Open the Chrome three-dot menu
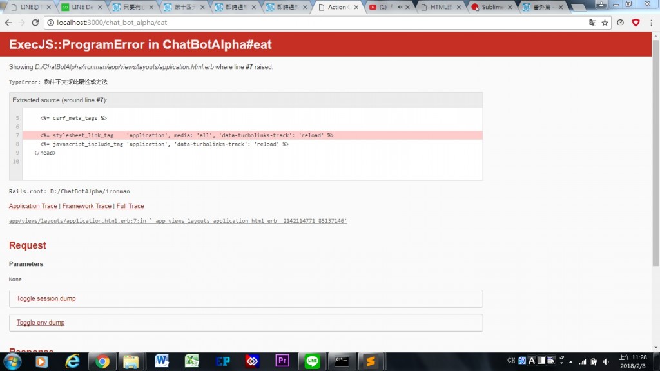 651,23
